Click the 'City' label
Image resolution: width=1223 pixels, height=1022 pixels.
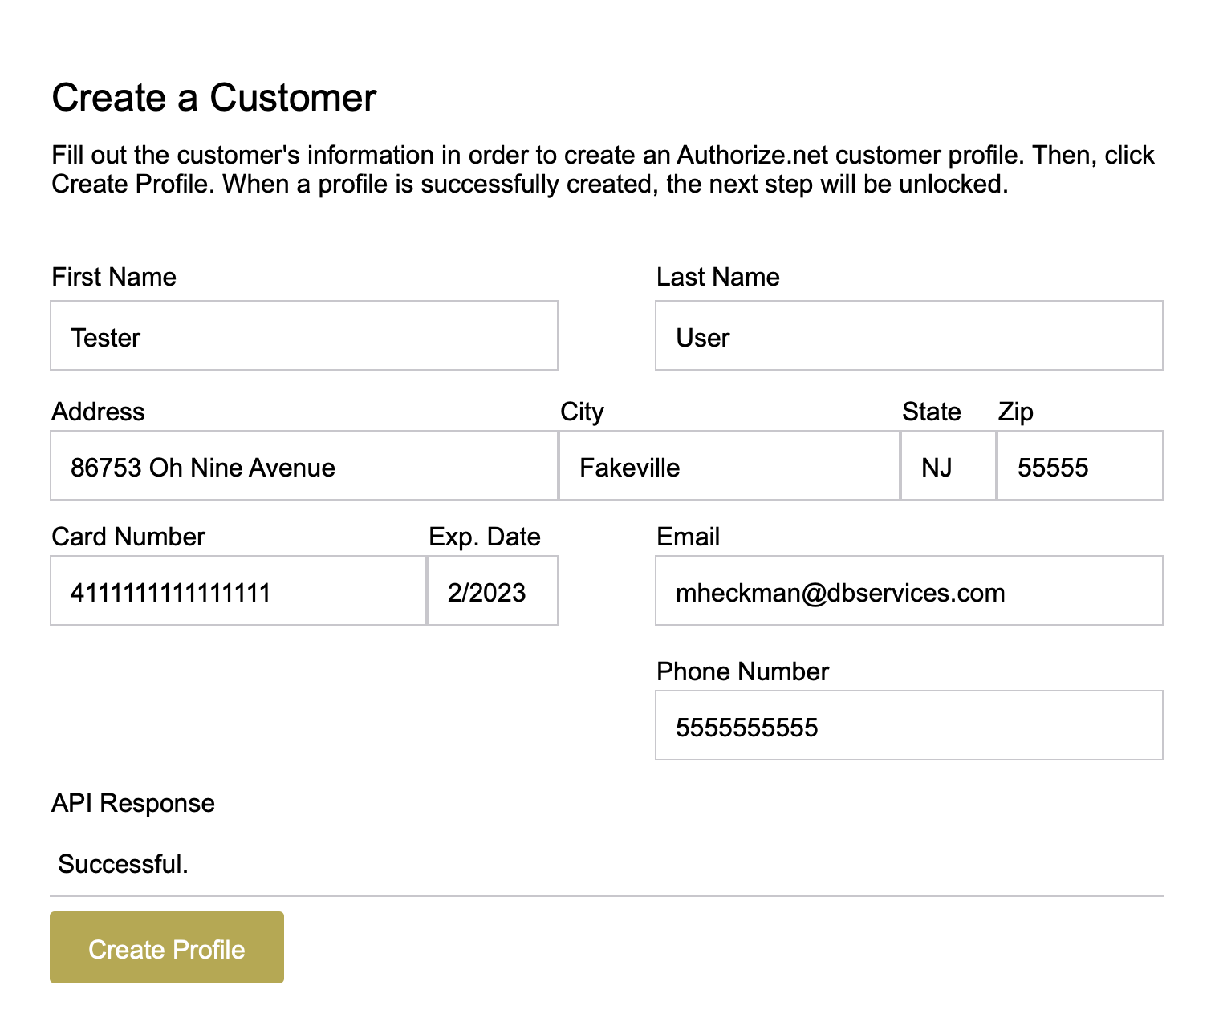(x=582, y=412)
